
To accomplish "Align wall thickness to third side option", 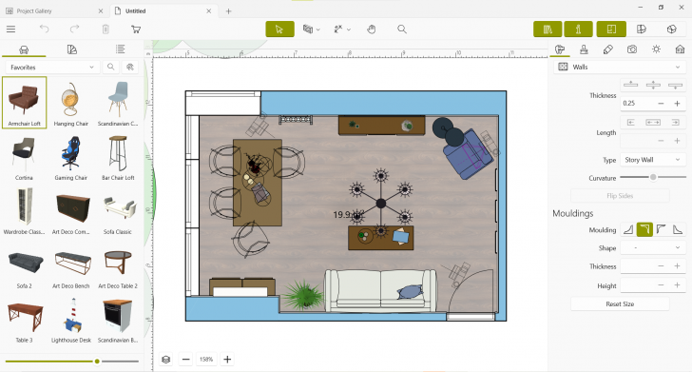I will (675, 85).
